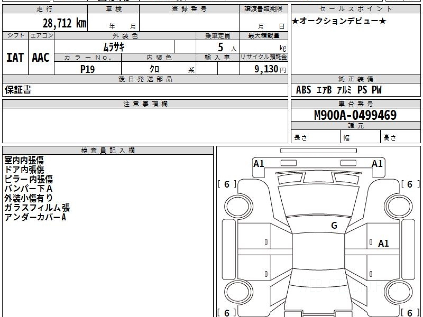The image size is (423, 317).
Task: Select the 乗車定員 header
Action: point(217,36)
